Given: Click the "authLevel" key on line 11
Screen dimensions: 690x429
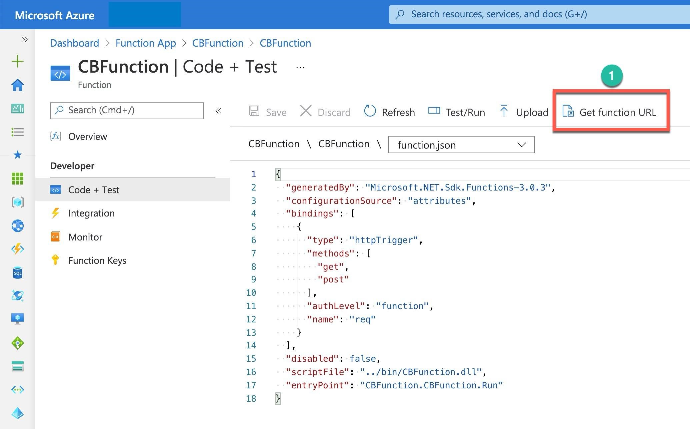Looking at the screenshot, I should coord(336,306).
